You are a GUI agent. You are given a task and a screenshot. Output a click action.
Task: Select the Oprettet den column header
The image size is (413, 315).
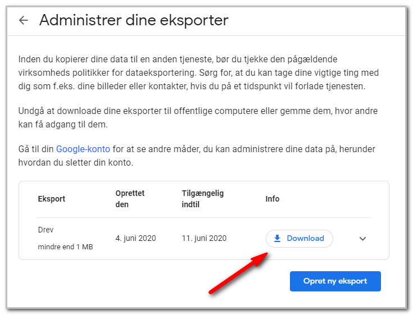(130, 199)
